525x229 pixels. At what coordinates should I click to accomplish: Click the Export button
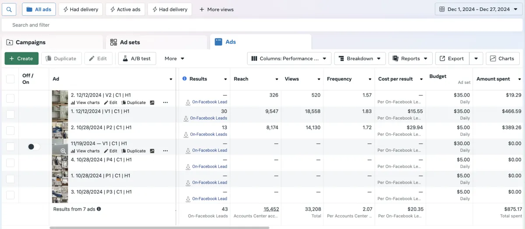click(452, 59)
